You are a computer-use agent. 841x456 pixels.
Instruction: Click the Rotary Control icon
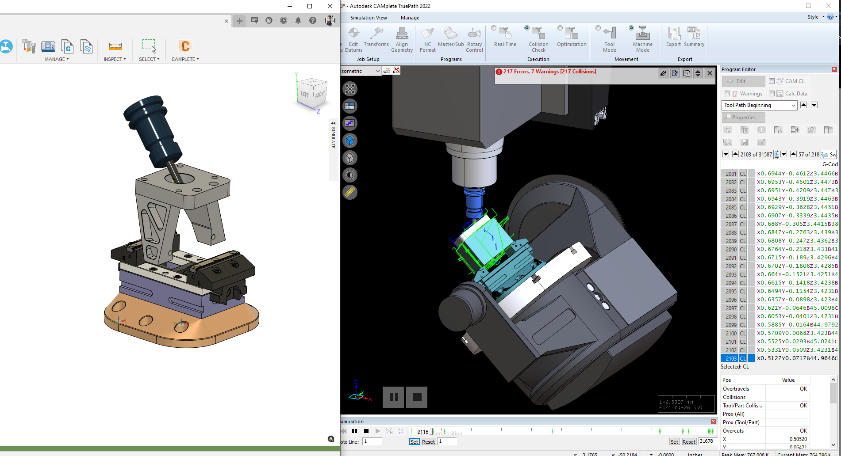(474, 34)
